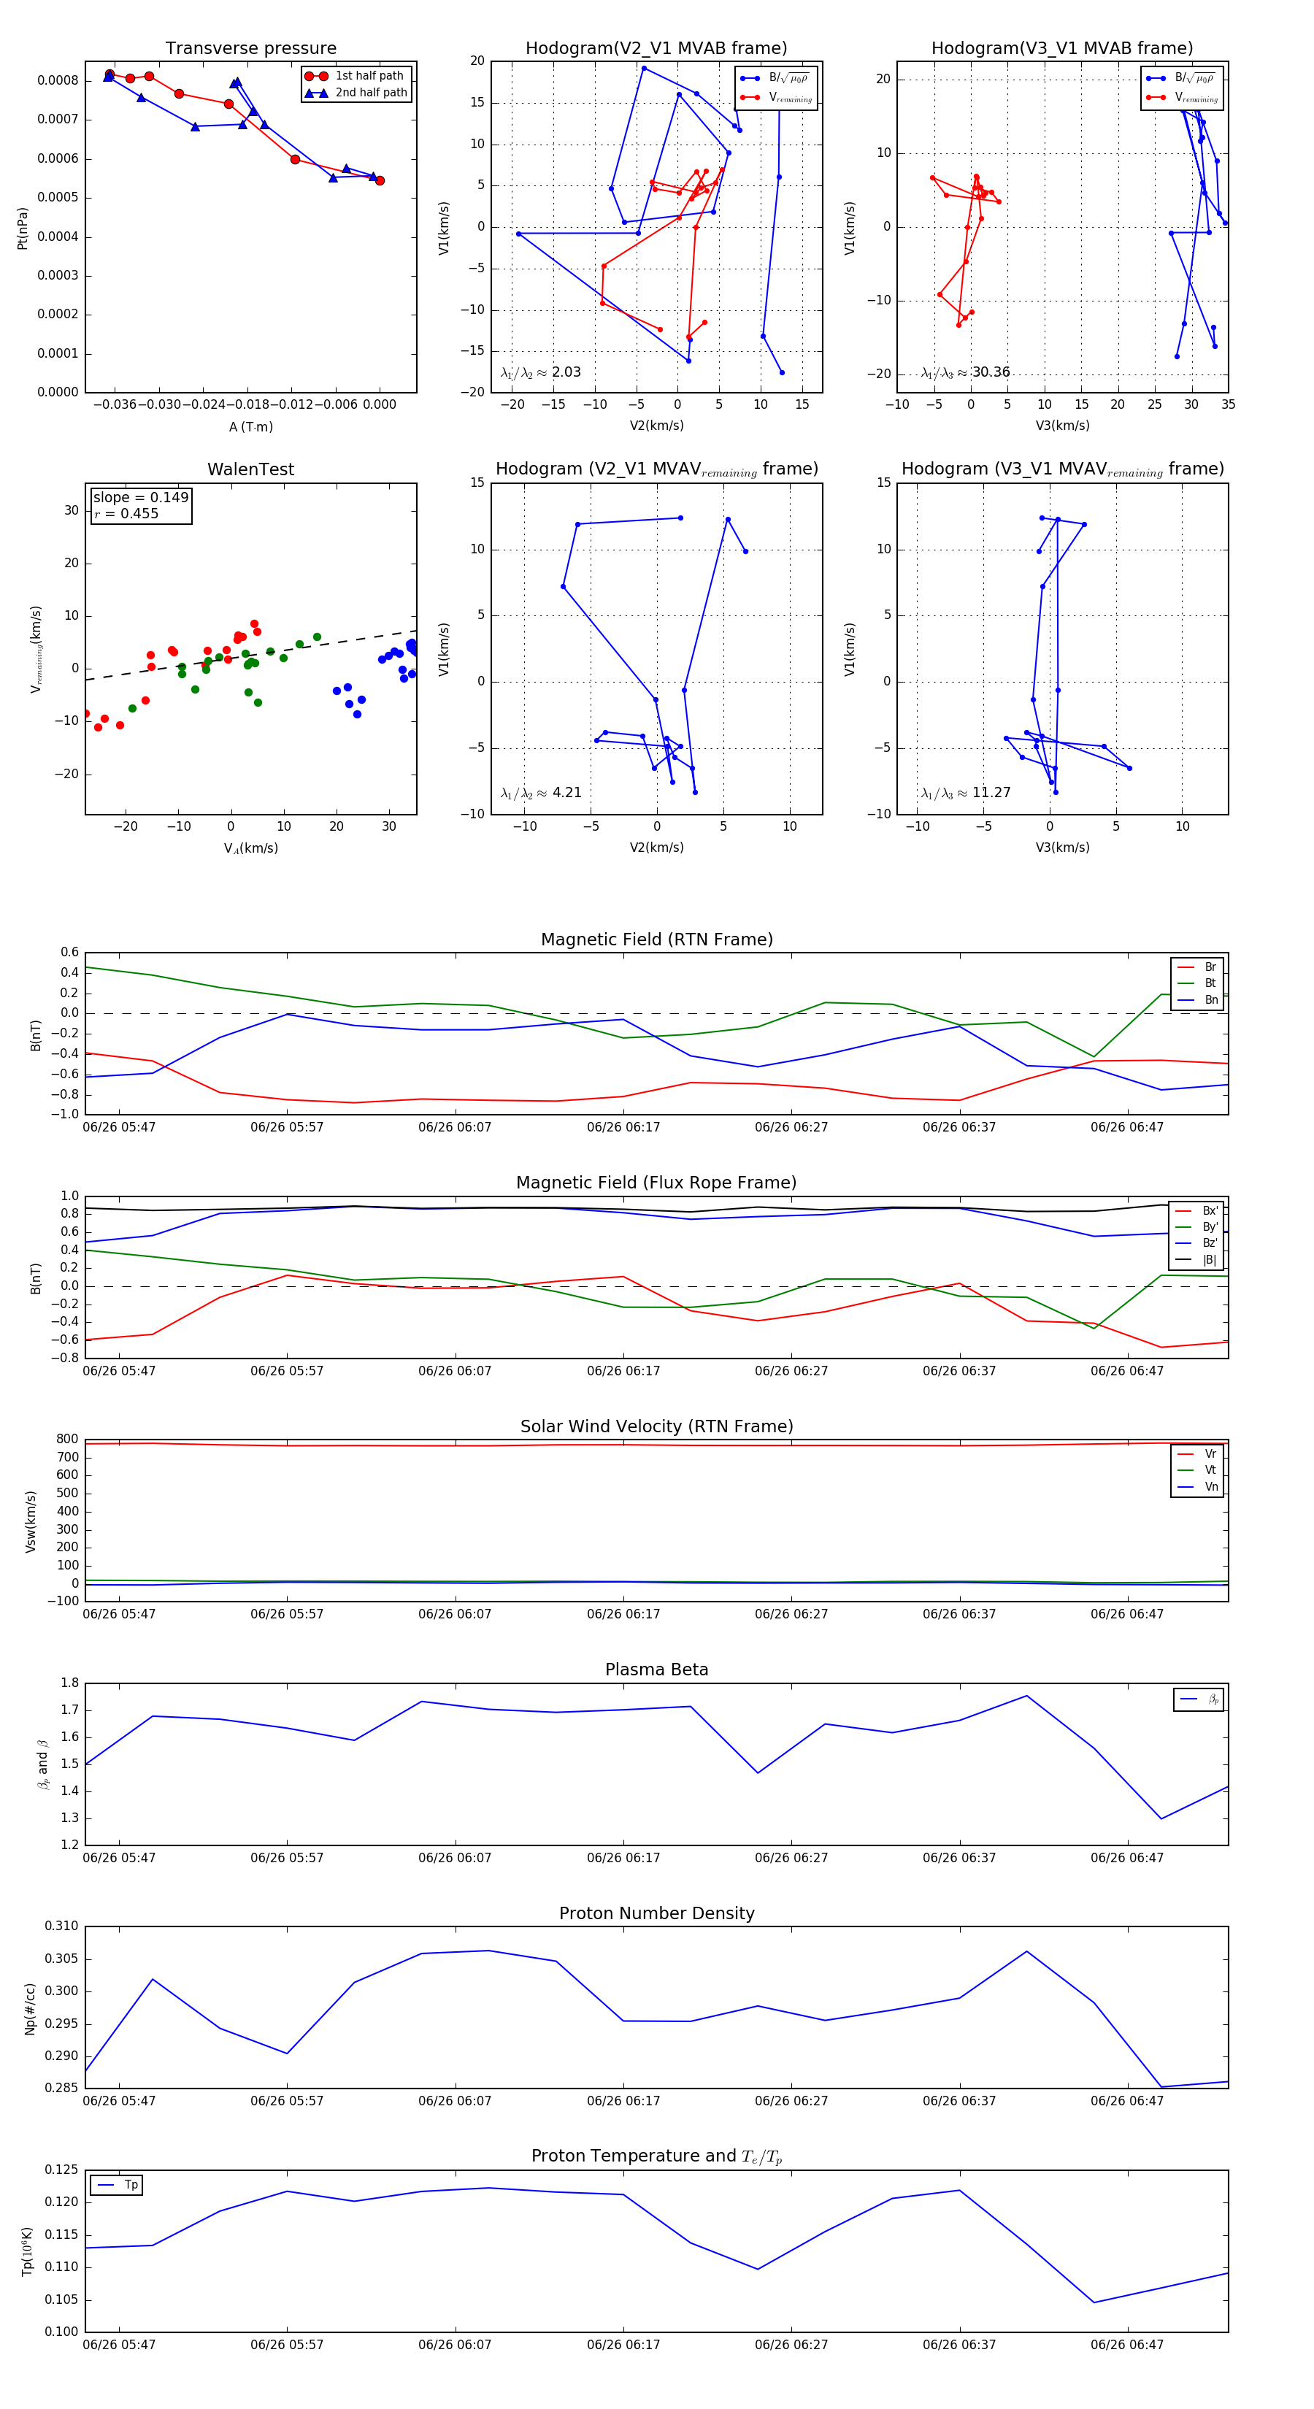
Task: Click 'Bn' legend entry in RTN plot
Action: tap(1198, 999)
